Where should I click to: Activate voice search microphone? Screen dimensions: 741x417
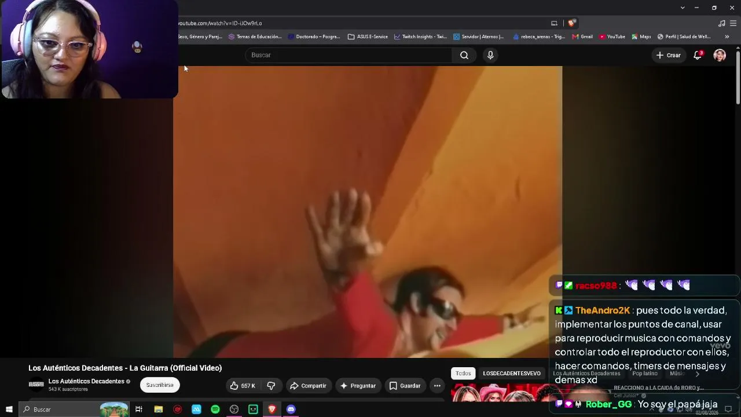(490, 55)
